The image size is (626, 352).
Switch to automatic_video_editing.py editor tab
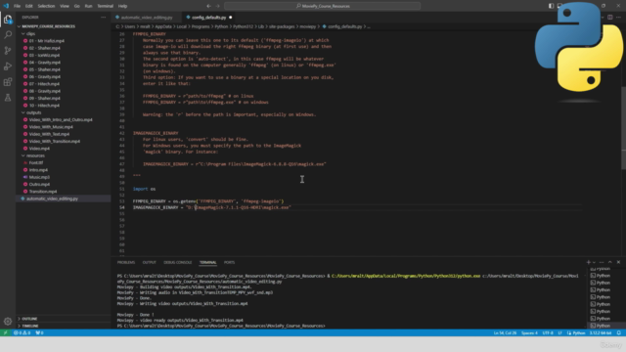coord(146,18)
